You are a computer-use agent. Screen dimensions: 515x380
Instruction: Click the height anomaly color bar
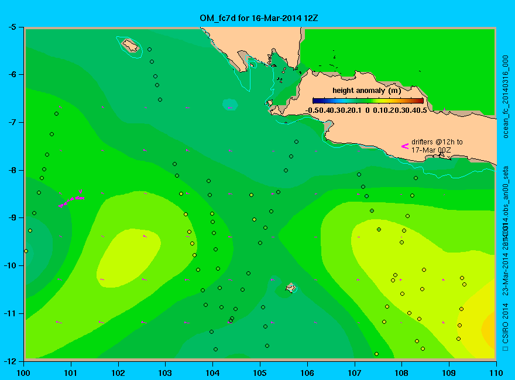pos(368,101)
